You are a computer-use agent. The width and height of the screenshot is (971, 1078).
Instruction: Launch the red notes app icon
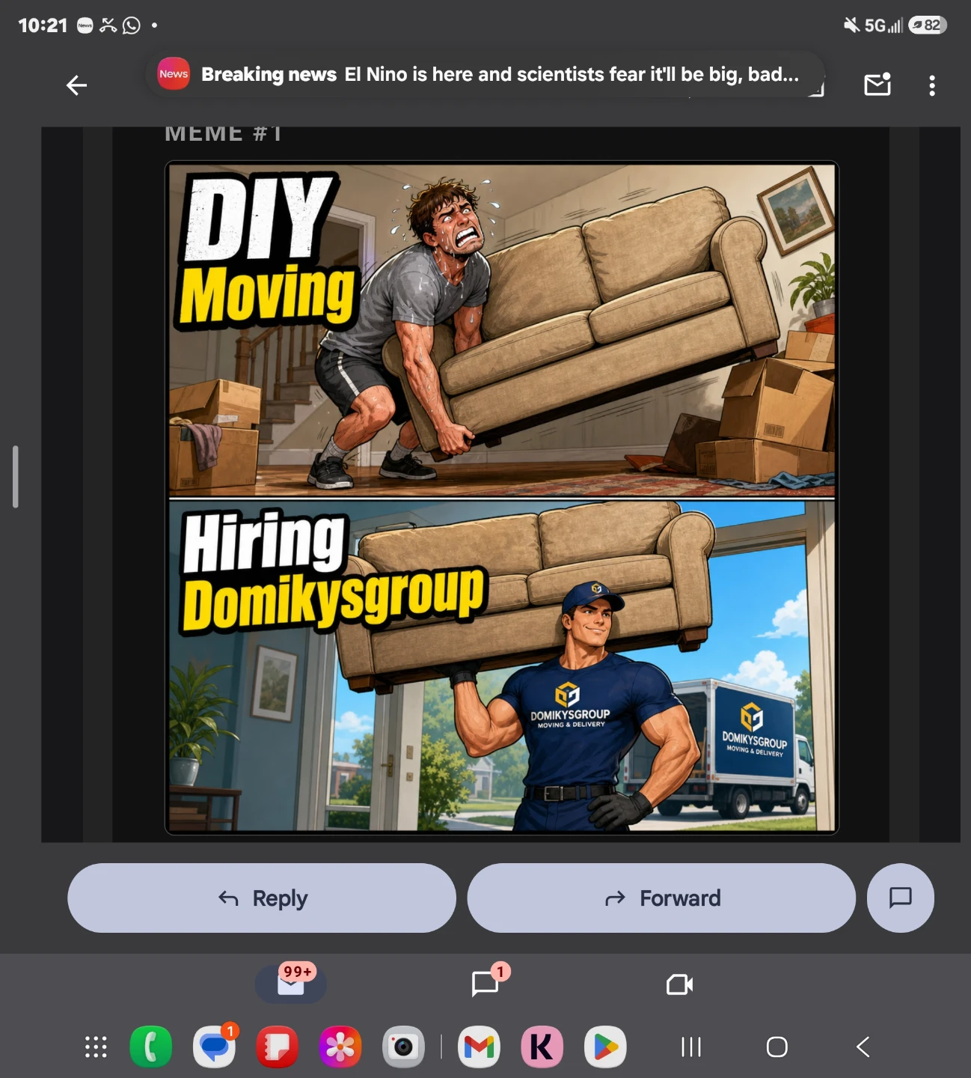pyautogui.click(x=277, y=1047)
